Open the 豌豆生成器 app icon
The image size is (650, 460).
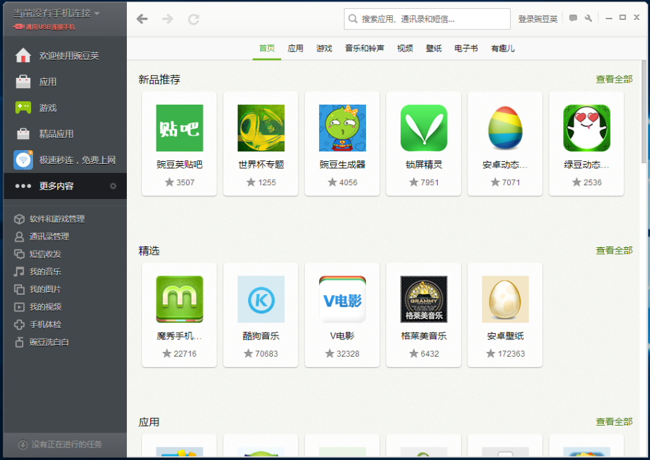point(343,128)
